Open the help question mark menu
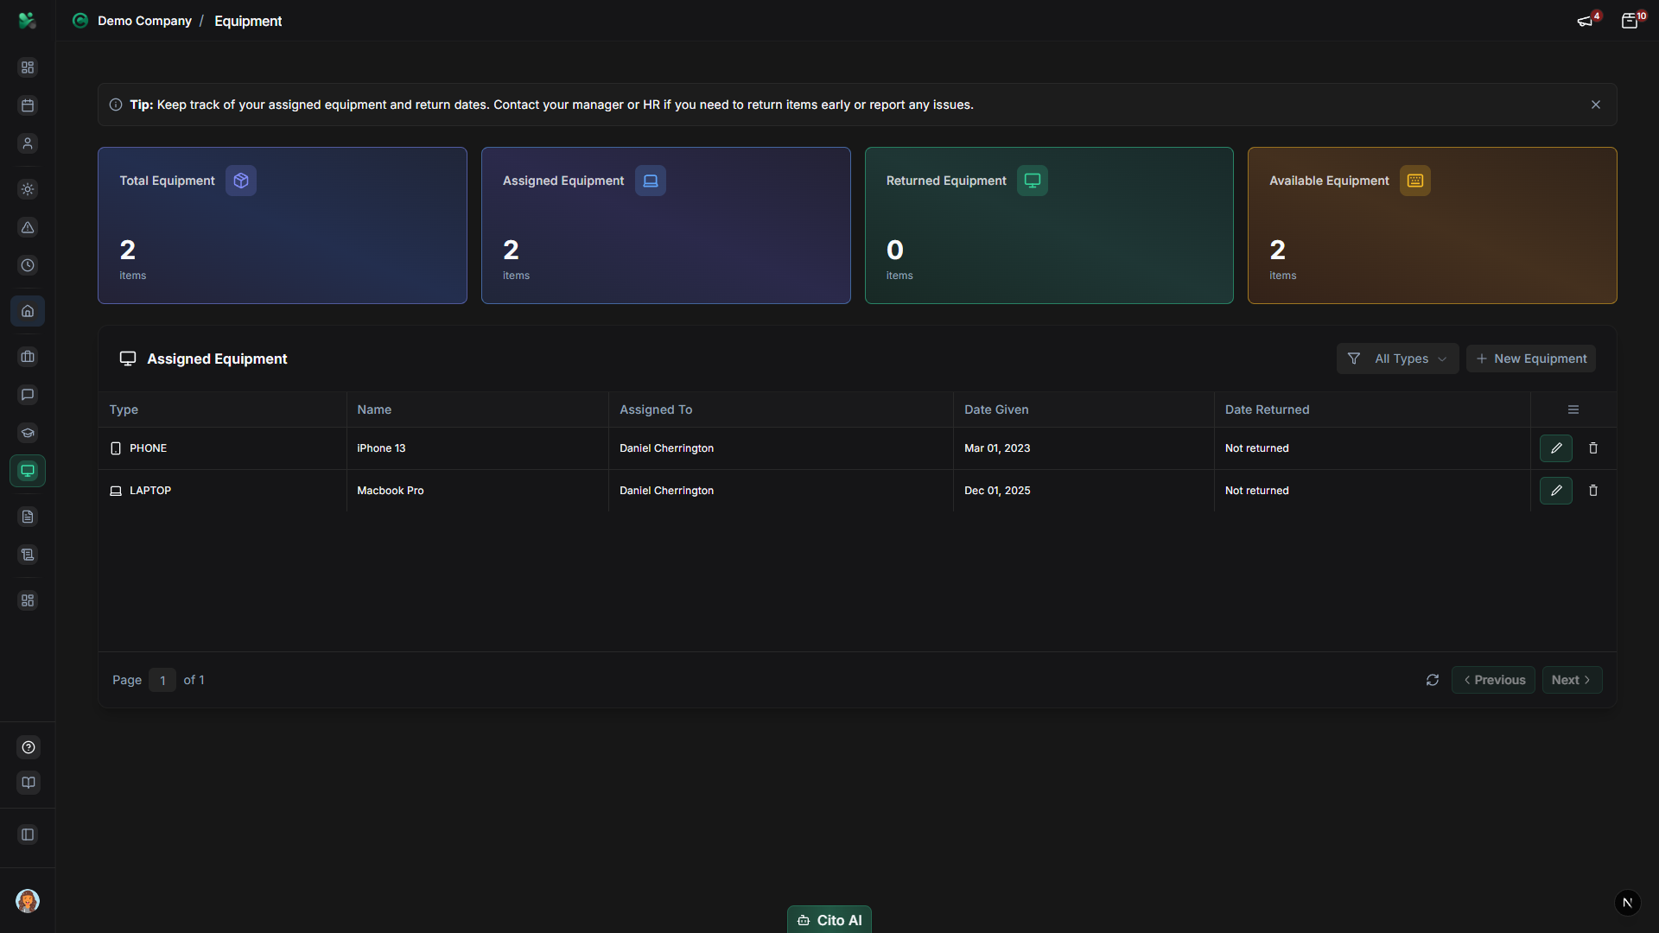Image resolution: width=1659 pixels, height=933 pixels. pyautogui.click(x=28, y=747)
